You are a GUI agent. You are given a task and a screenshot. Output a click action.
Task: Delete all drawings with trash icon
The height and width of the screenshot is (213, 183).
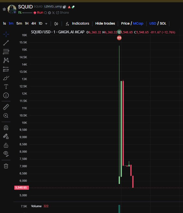(6, 166)
